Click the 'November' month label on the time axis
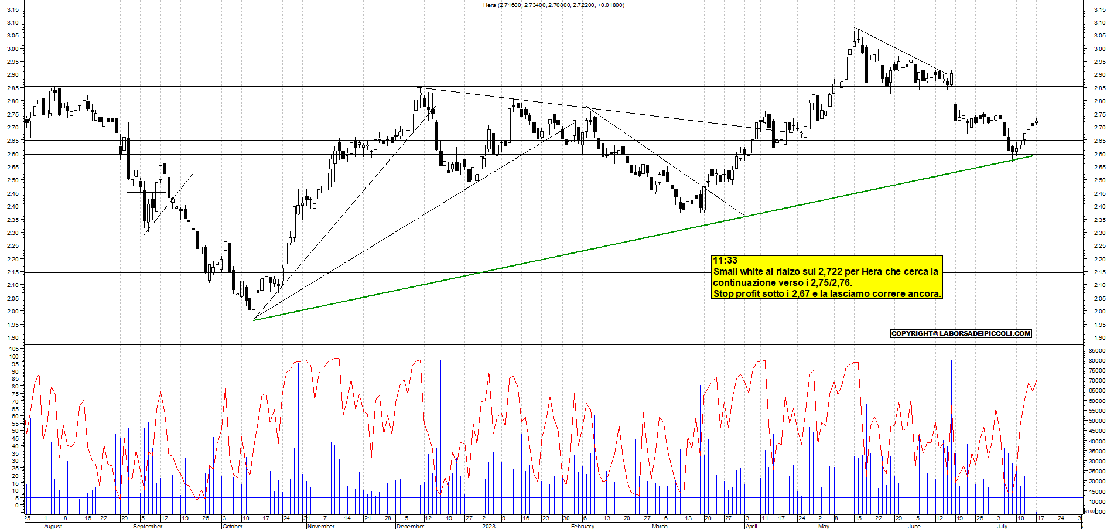The width and height of the screenshot is (1107, 529). (x=322, y=526)
